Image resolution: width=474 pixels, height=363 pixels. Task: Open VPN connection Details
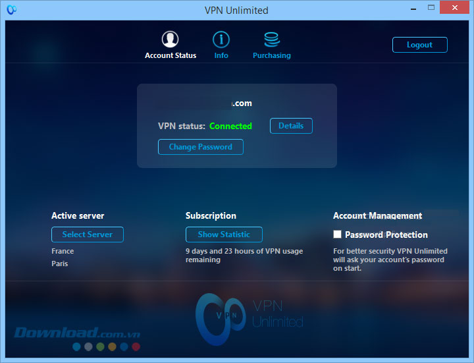pos(291,126)
